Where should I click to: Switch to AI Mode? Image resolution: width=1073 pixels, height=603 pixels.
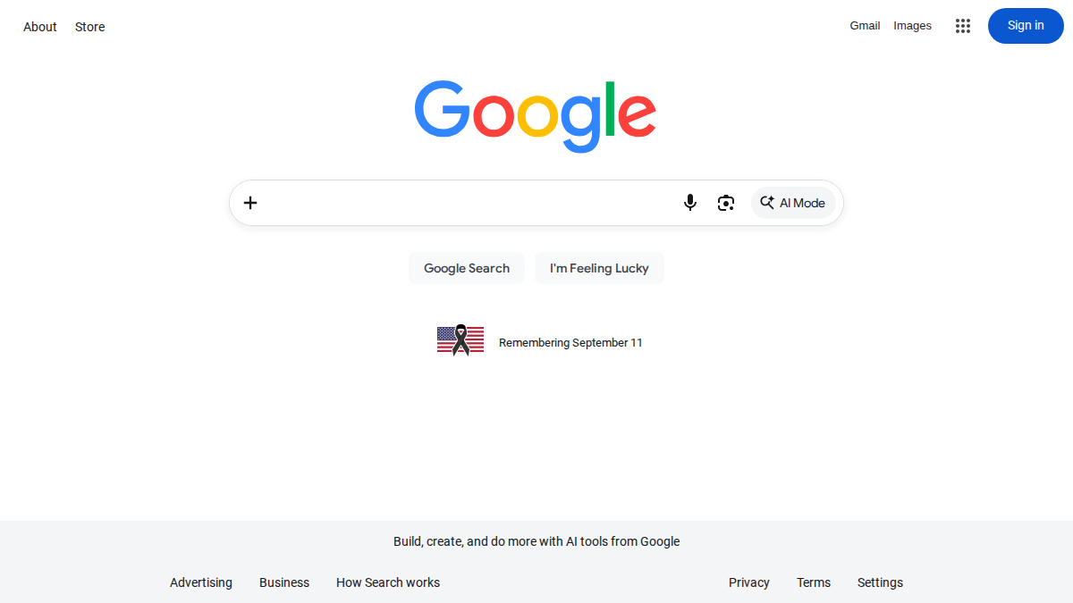pos(793,203)
